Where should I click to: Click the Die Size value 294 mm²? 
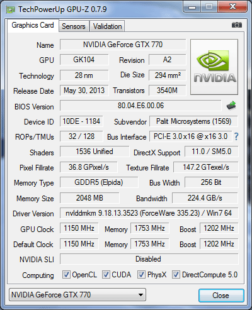(x=168, y=75)
